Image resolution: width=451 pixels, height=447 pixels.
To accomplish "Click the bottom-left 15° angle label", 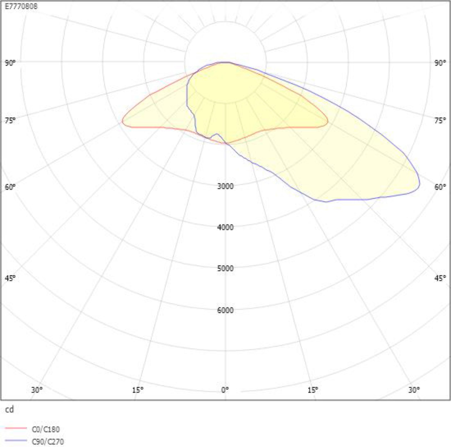I will point(138,390).
